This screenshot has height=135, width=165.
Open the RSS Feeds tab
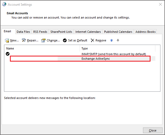pyautogui.click(x=40, y=32)
